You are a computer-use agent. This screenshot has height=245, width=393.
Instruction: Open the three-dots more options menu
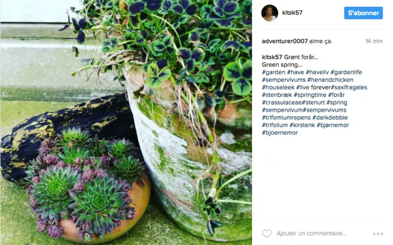coord(378,234)
